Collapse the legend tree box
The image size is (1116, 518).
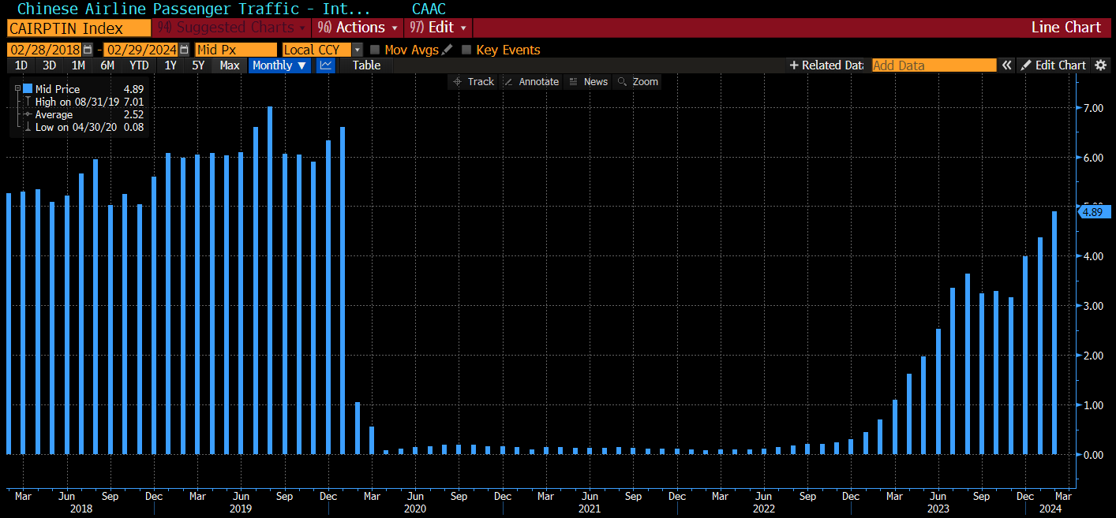tap(17, 89)
